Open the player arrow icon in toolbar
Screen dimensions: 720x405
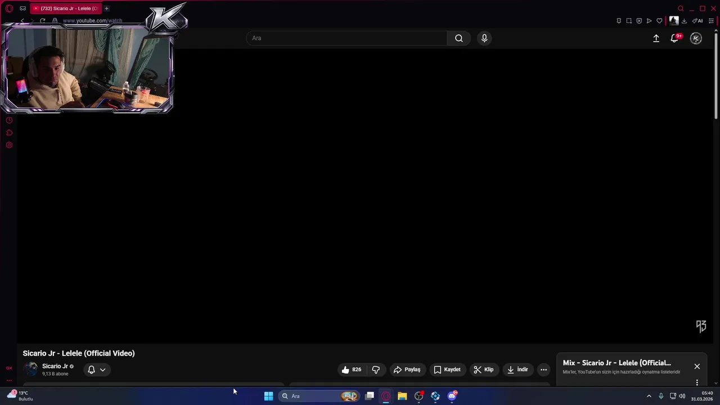click(x=649, y=21)
